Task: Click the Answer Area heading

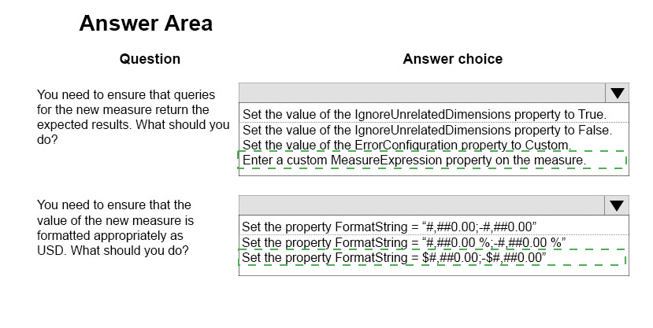Action: [146, 23]
